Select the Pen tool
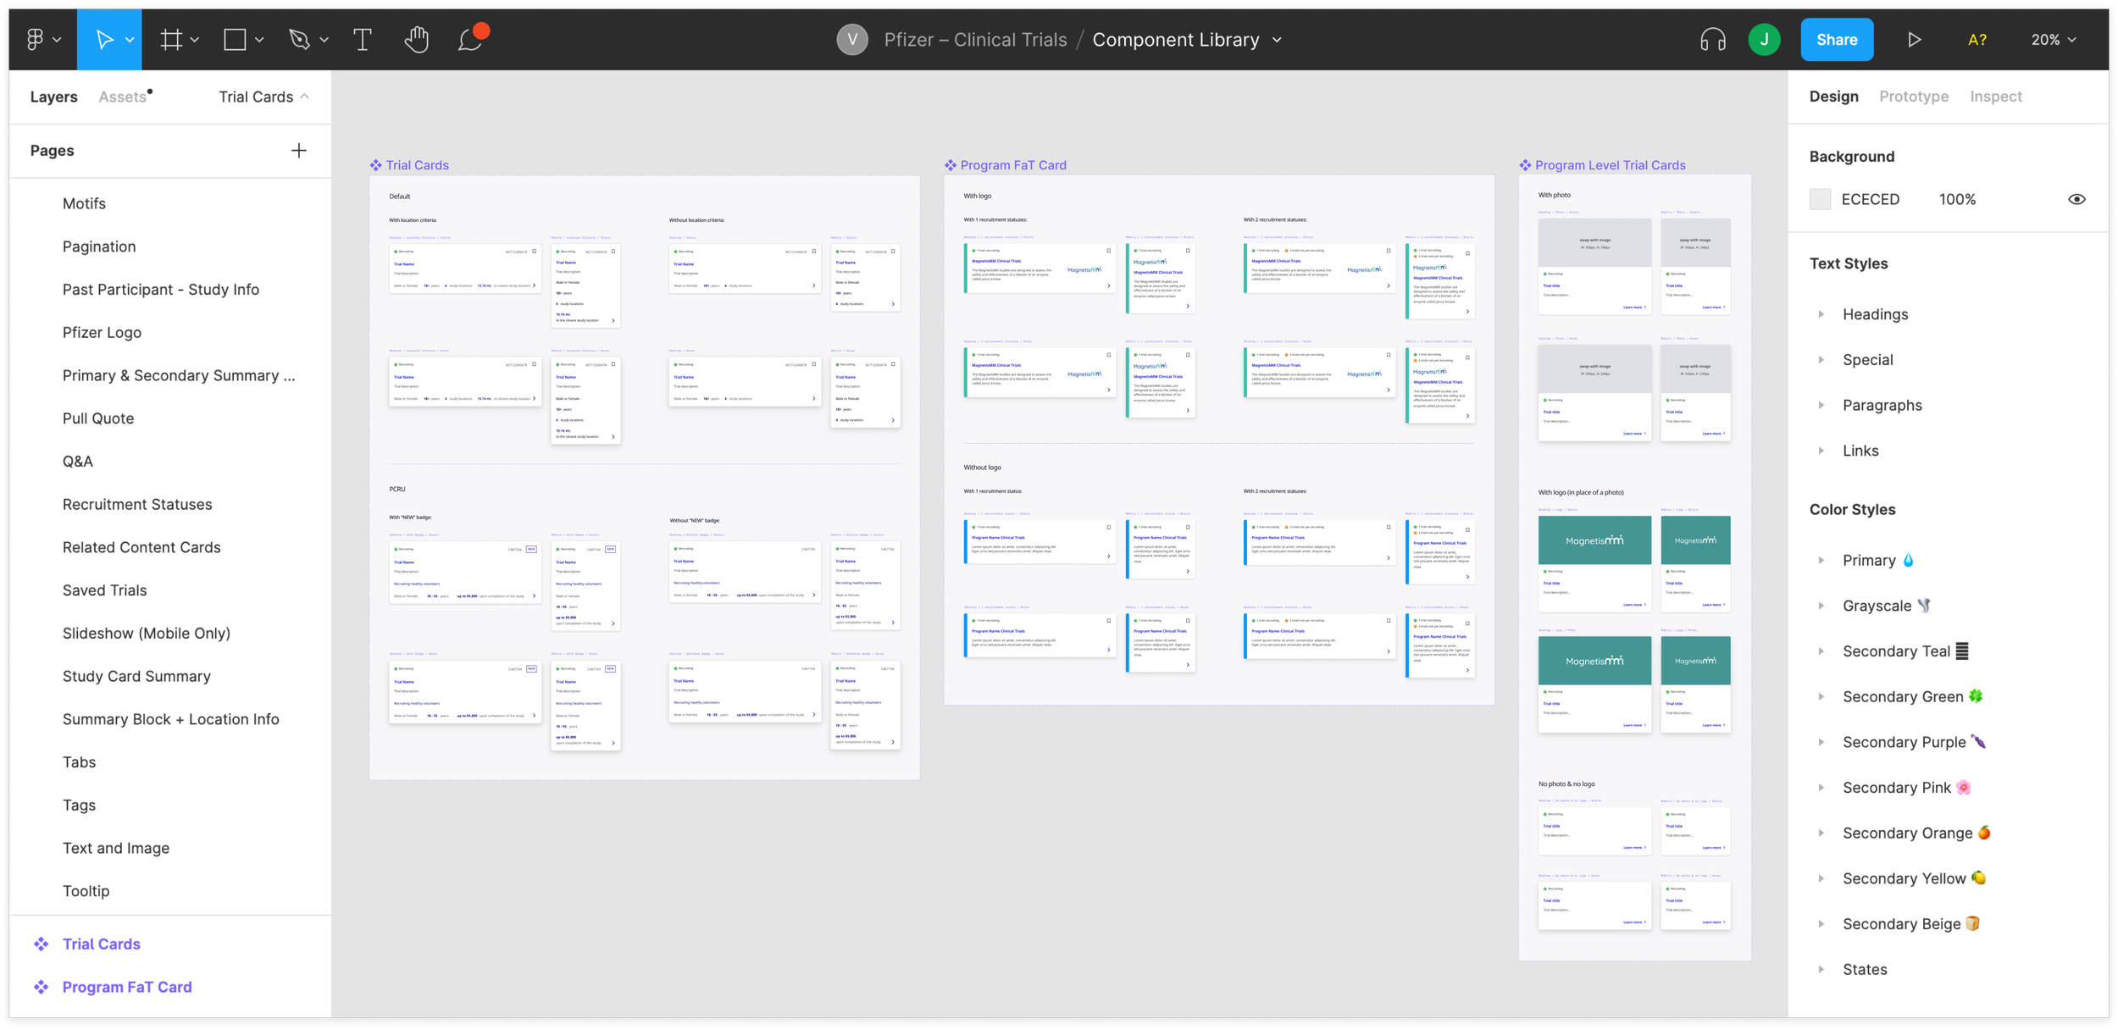This screenshot has height=1030, width=2118. [298, 39]
